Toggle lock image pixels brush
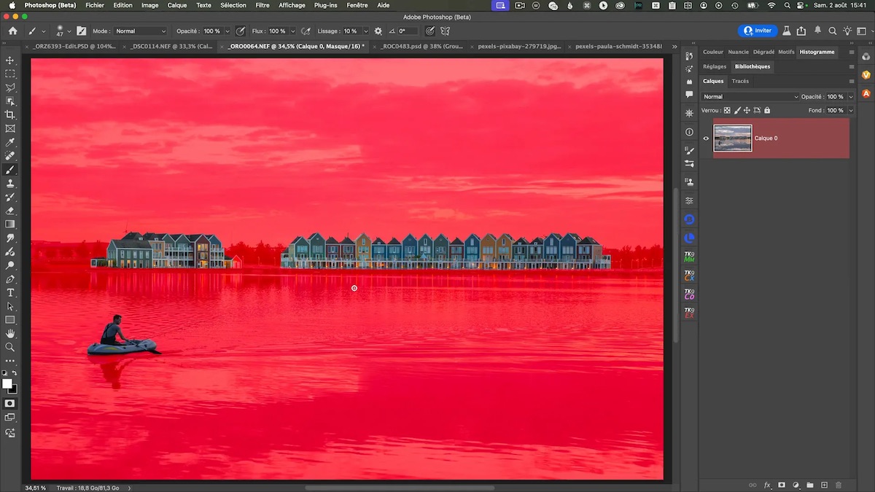This screenshot has width=875, height=492. pyautogui.click(x=737, y=111)
